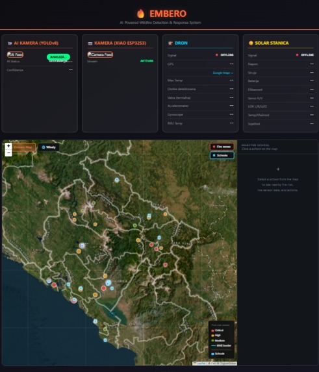319x372 pixels.
Task: Toggle the Schools layer
Action: 222,155
